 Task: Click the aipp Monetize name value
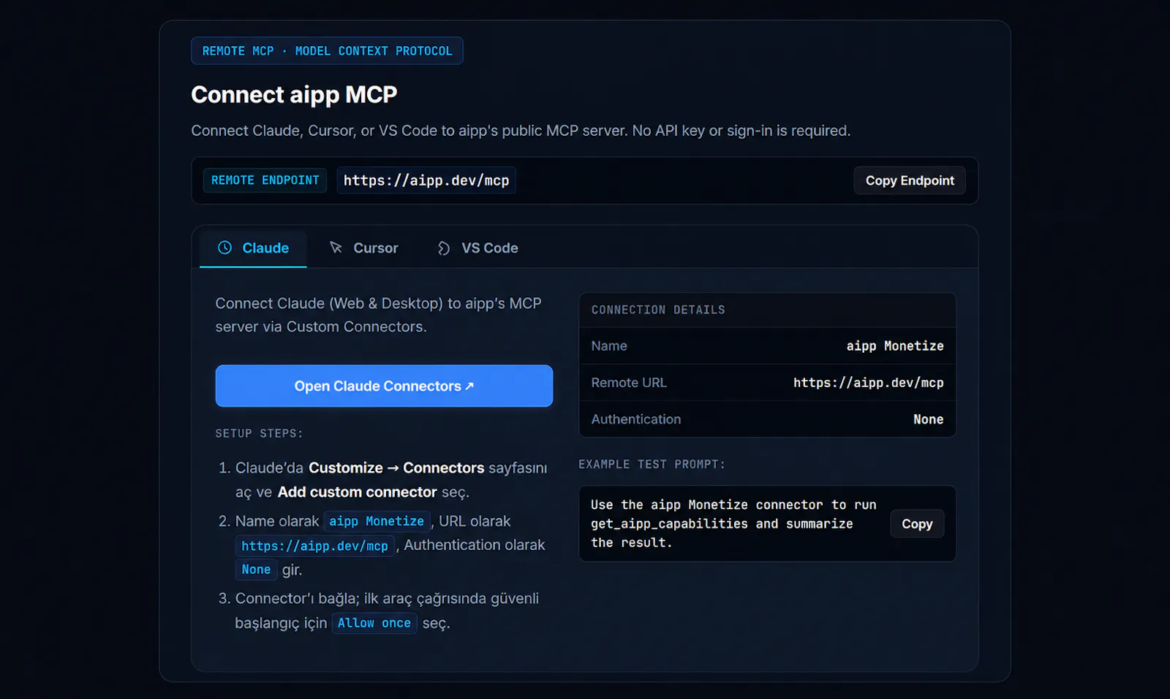point(895,345)
